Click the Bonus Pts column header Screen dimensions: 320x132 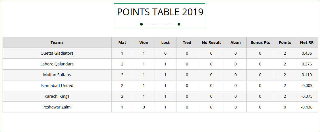click(260, 42)
